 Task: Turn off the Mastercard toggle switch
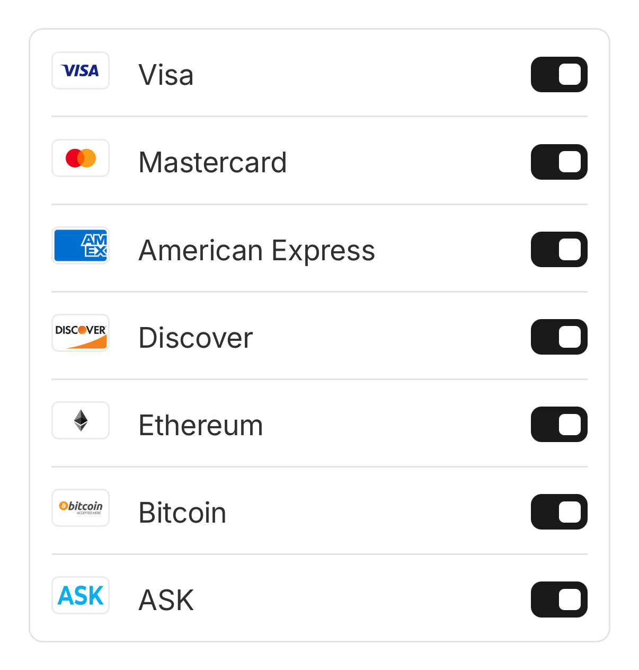point(559,162)
